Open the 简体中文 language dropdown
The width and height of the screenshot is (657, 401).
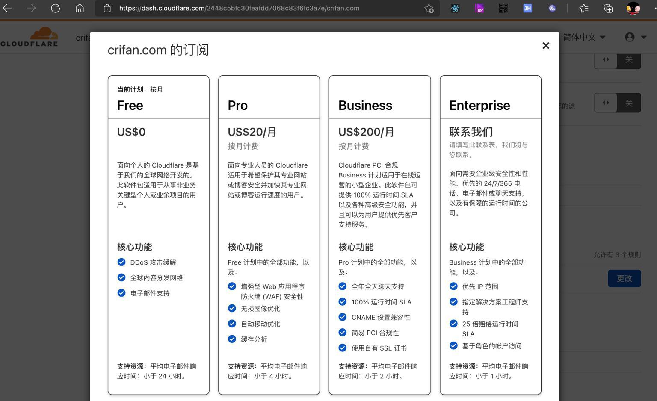[x=584, y=37]
